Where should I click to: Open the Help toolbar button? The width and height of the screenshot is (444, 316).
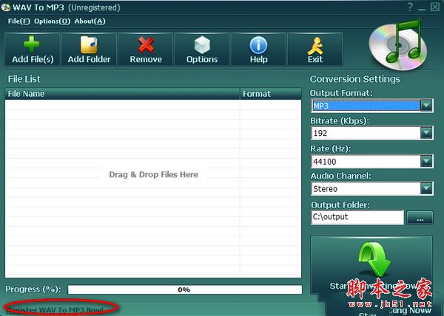(x=258, y=49)
